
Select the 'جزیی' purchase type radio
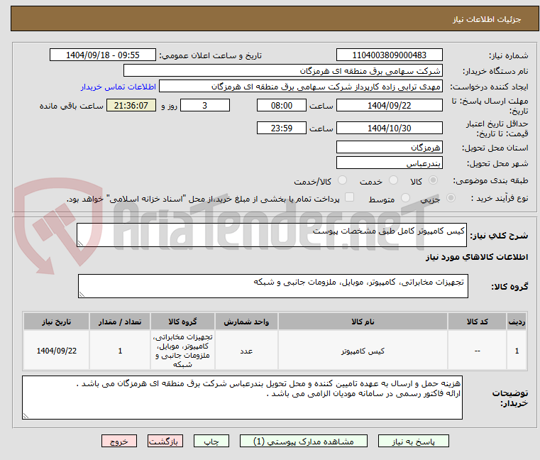tap(451, 198)
